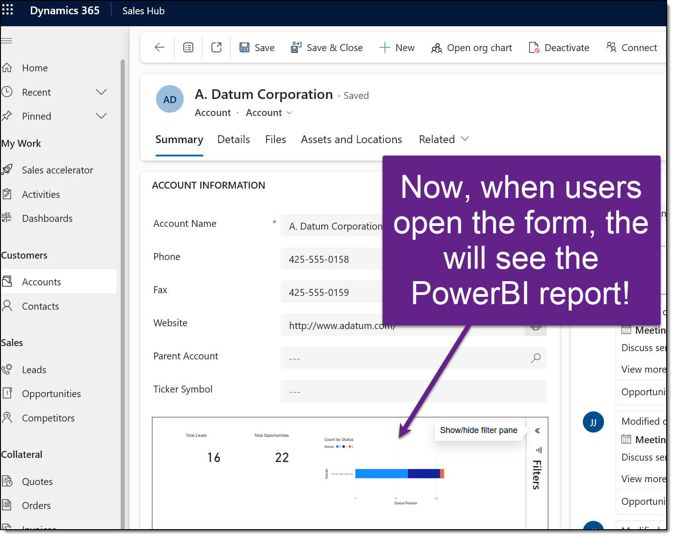Click the Deactivate button label

tap(567, 48)
